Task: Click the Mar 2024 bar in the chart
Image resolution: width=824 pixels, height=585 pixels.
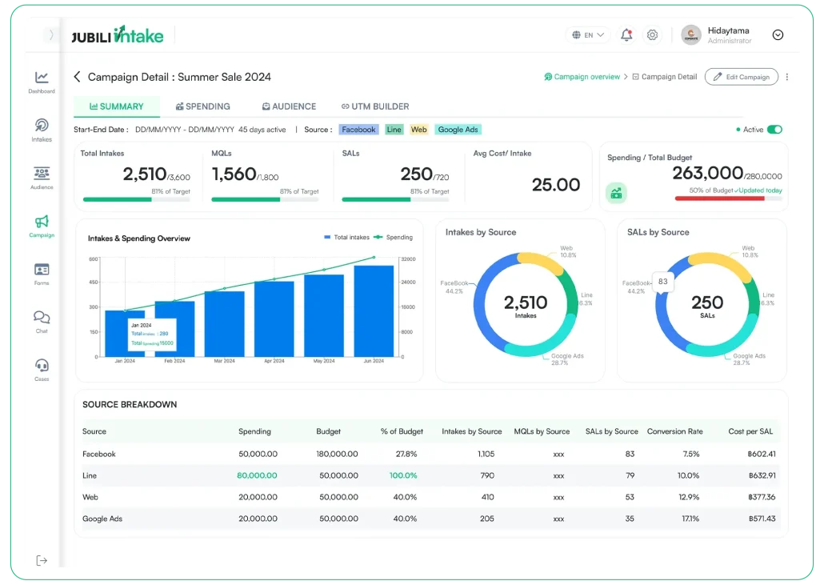Action: click(224, 324)
